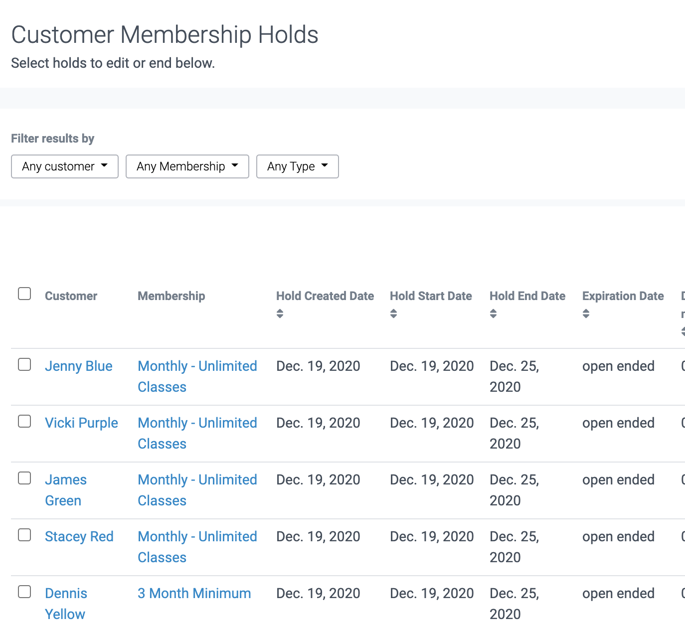Check Stacey Red's hold row
The height and width of the screenshot is (629, 685).
[24, 535]
